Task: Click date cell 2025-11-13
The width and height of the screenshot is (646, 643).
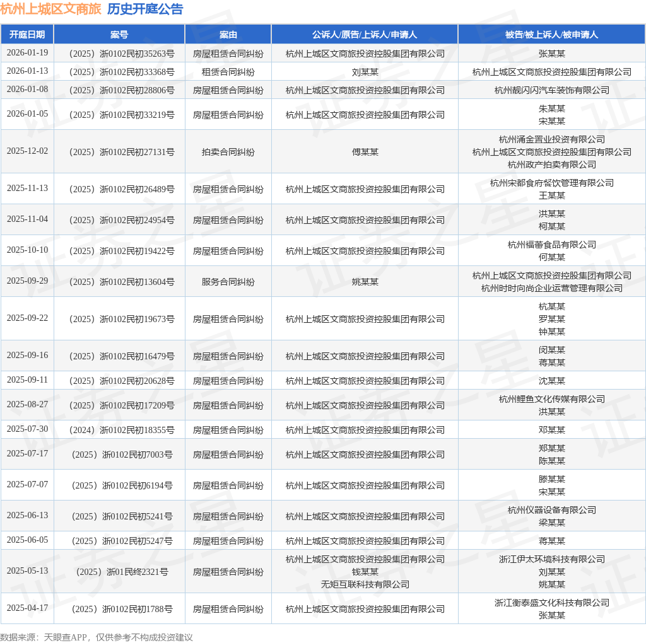Action: click(x=27, y=188)
